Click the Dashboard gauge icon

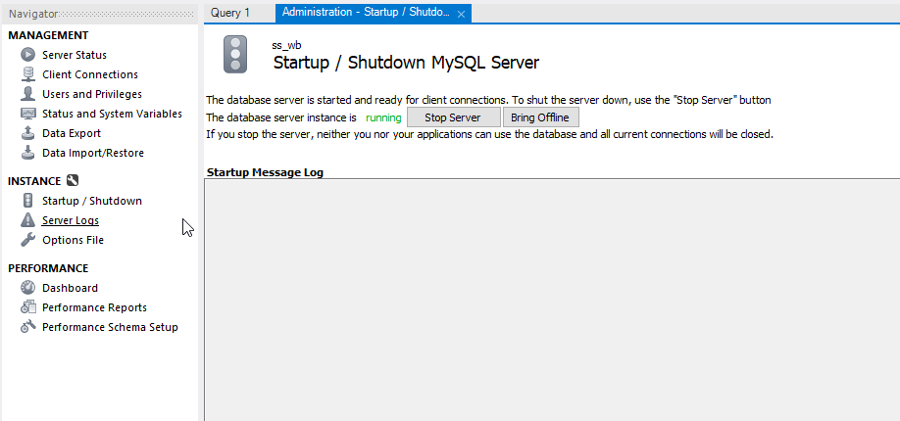click(x=27, y=288)
